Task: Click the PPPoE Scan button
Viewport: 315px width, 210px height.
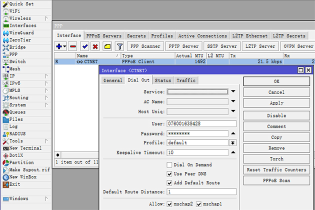Action: point(276,180)
